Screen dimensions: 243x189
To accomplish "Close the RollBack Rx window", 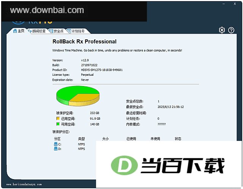I will coord(235,4).
